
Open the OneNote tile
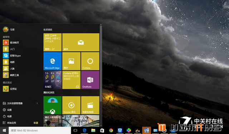[x=90, y=80]
